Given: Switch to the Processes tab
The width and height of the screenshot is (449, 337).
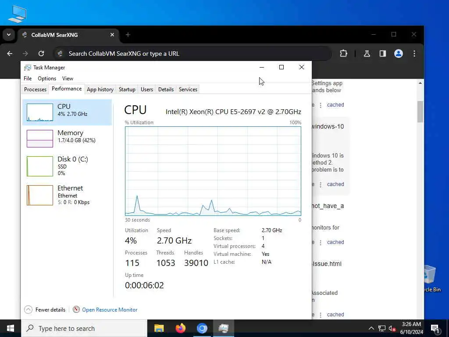Looking at the screenshot, I should (x=35, y=90).
